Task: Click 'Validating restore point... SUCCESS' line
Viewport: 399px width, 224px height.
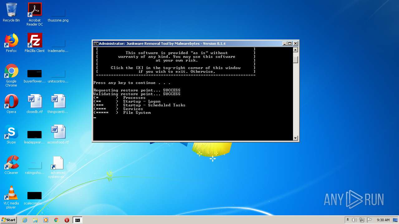Action: click(137, 94)
